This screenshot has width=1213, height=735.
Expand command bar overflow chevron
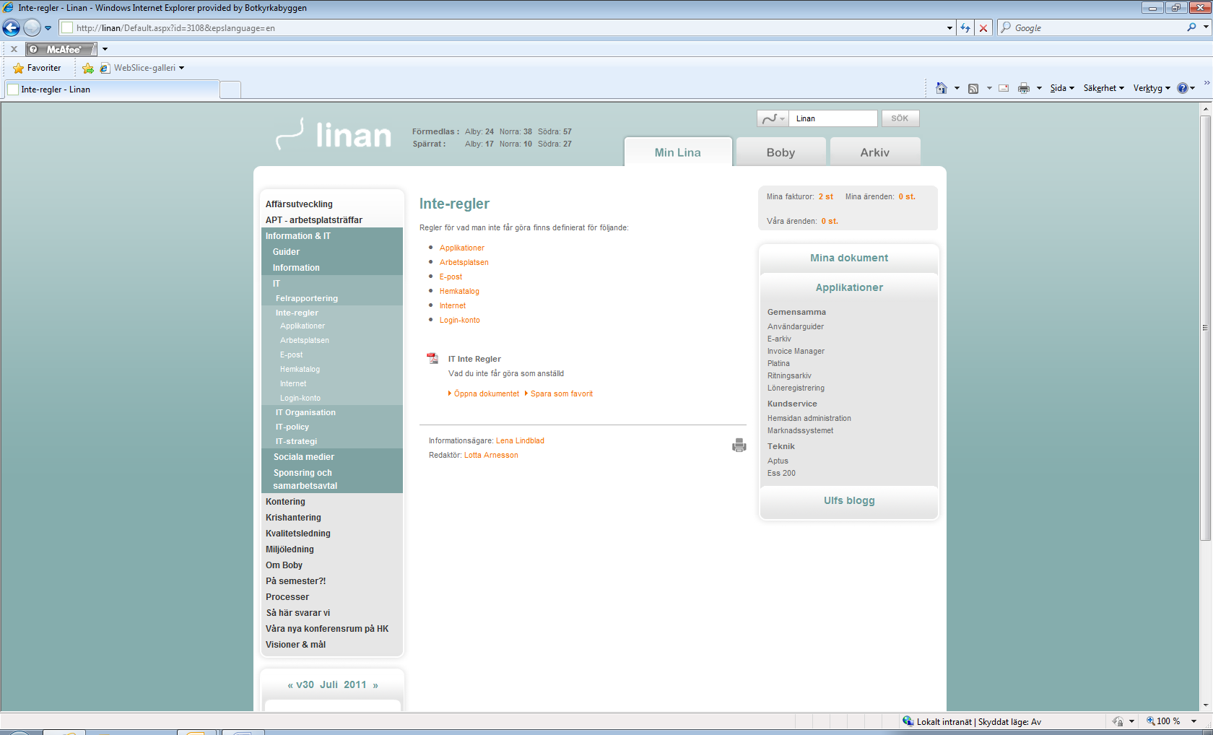point(1207,83)
